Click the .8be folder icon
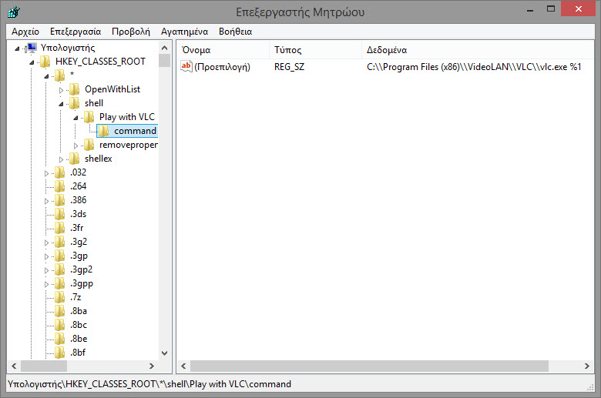 click(60, 339)
